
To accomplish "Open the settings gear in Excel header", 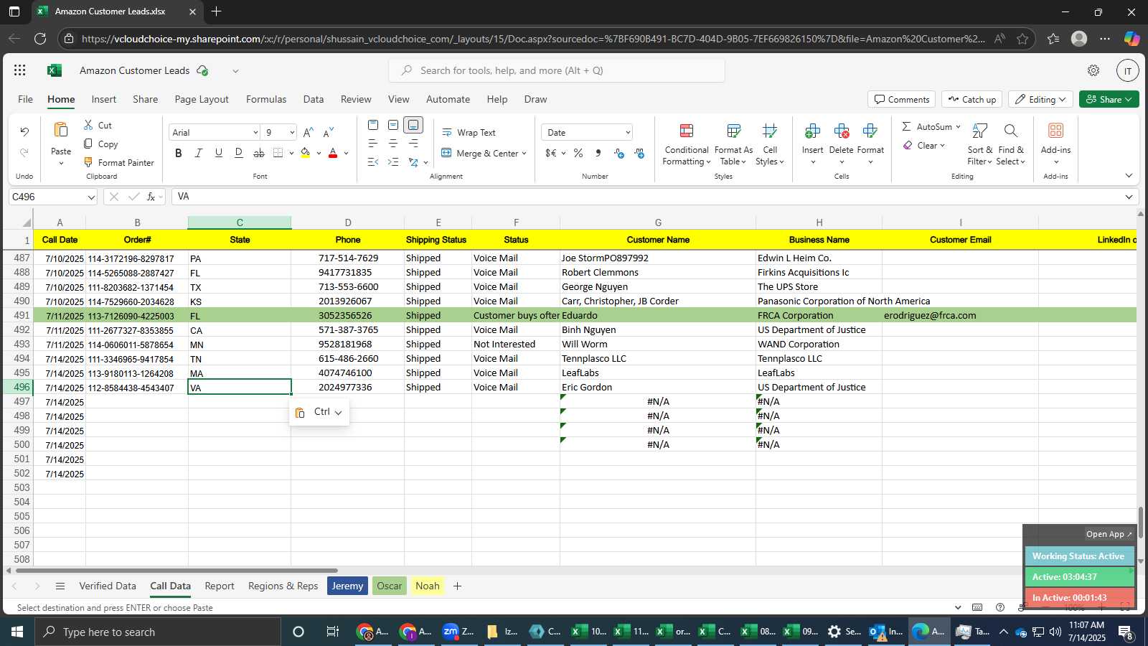I will click(x=1093, y=70).
